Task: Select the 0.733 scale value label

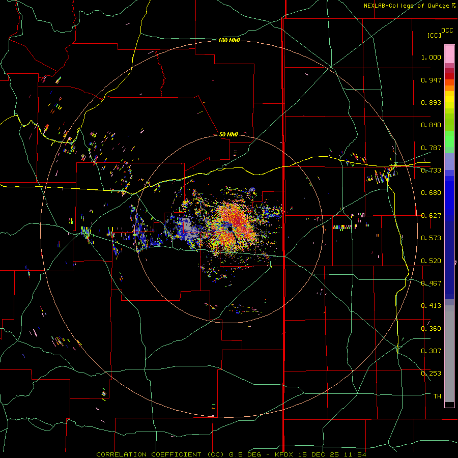Action: coord(431,170)
